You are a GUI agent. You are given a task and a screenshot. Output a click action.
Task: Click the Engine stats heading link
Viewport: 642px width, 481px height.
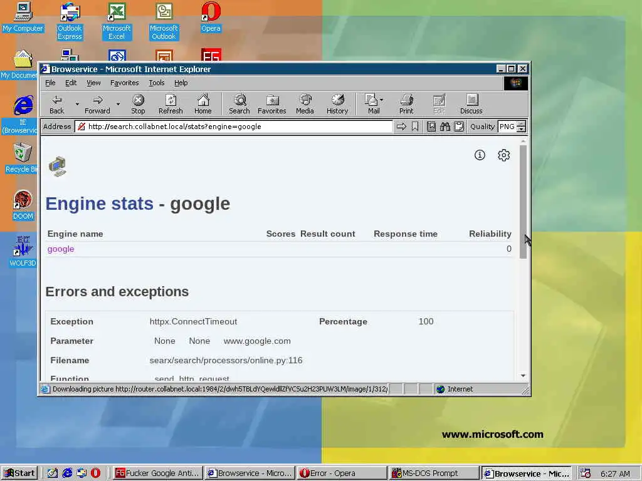pos(100,204)
